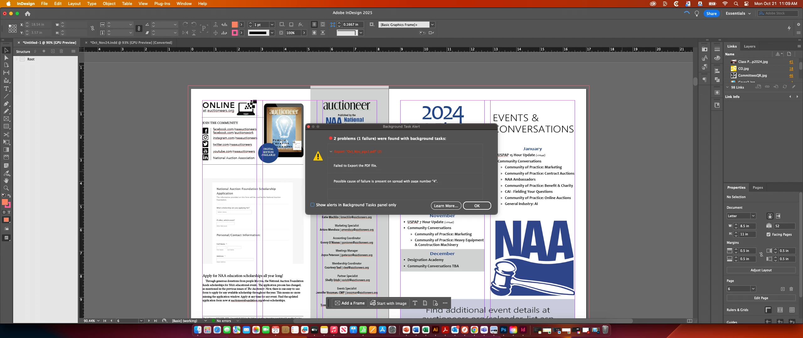Select the Scissors tool
Image resolution: width=803 pixels, height=338 pixels.
point(6,135)
